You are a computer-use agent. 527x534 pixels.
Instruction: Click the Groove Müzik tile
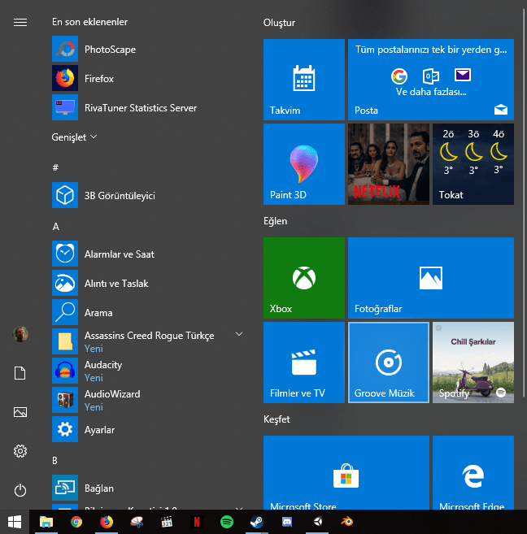click(x=388, y=363)
